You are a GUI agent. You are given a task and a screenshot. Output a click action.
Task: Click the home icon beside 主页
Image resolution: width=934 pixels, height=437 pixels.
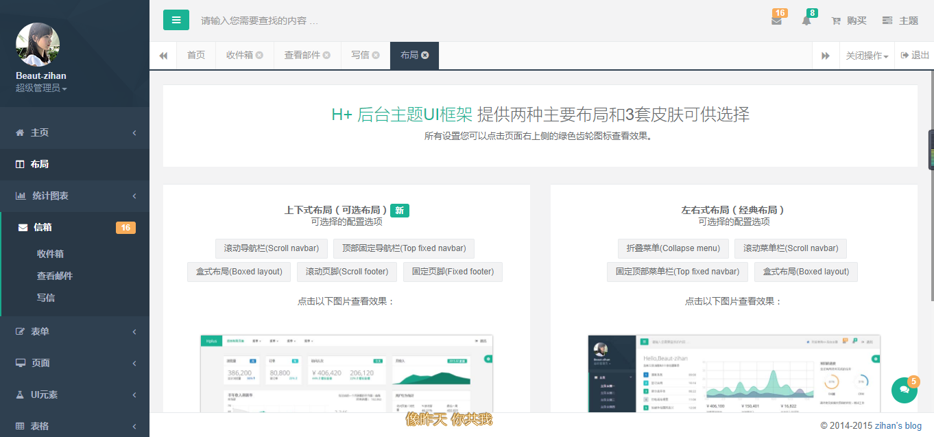pos(20,132)
